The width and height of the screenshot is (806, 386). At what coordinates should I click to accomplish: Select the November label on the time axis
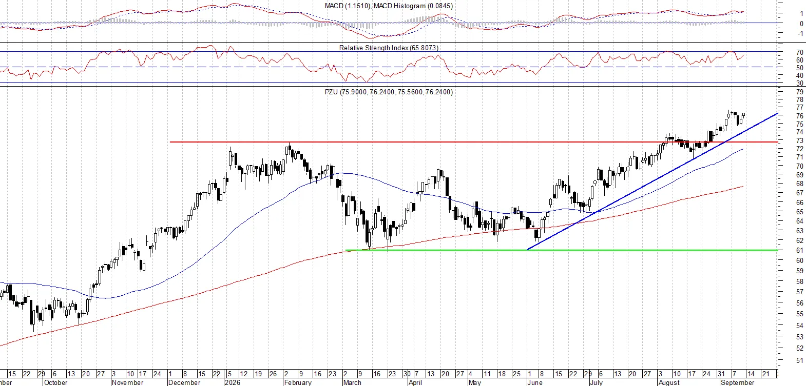(x=128, y=382)
